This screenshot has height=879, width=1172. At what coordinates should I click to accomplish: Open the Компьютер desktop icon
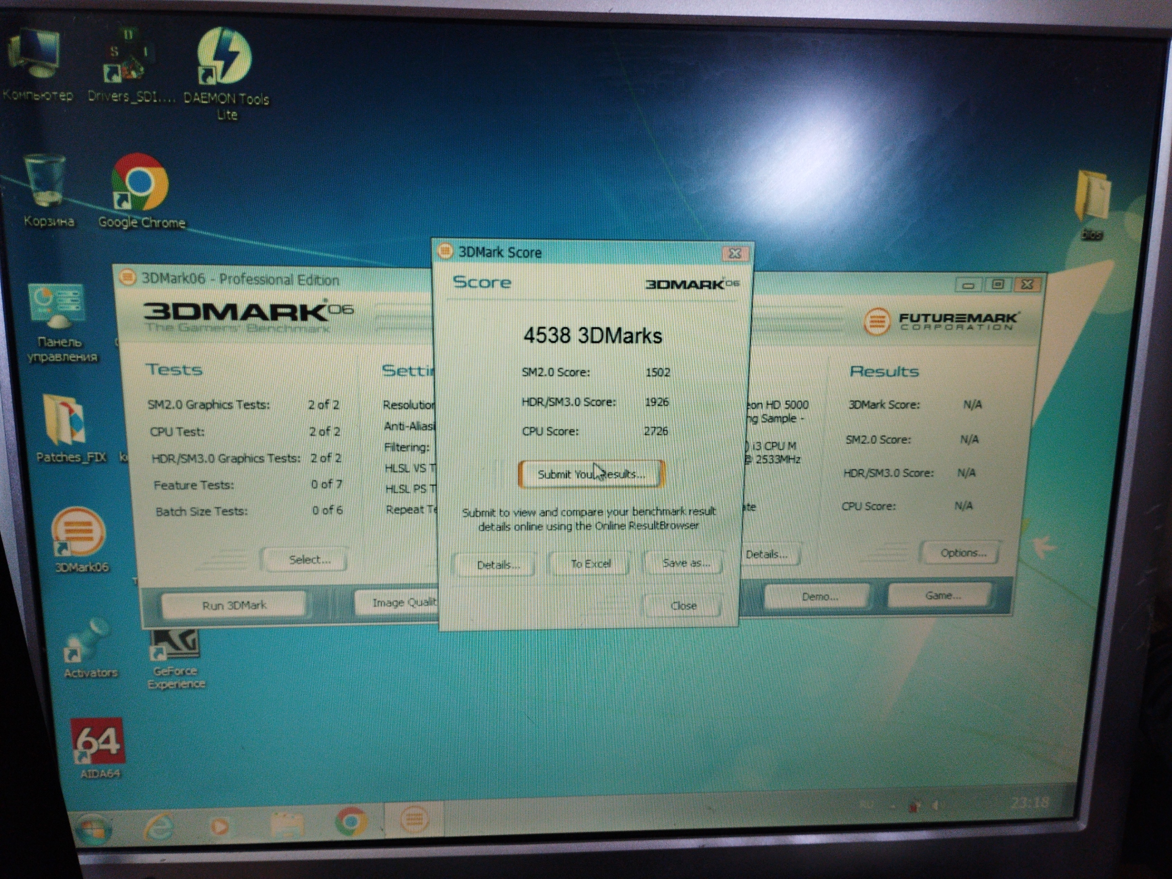coord(37,64)
